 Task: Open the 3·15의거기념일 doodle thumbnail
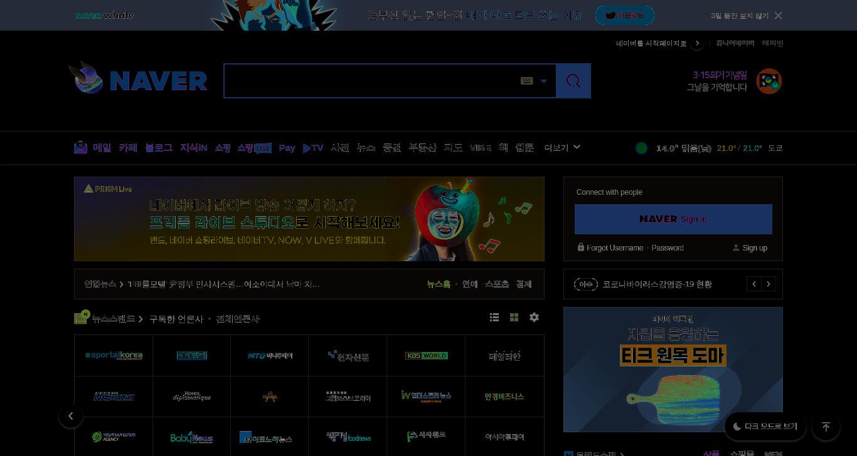769,81
